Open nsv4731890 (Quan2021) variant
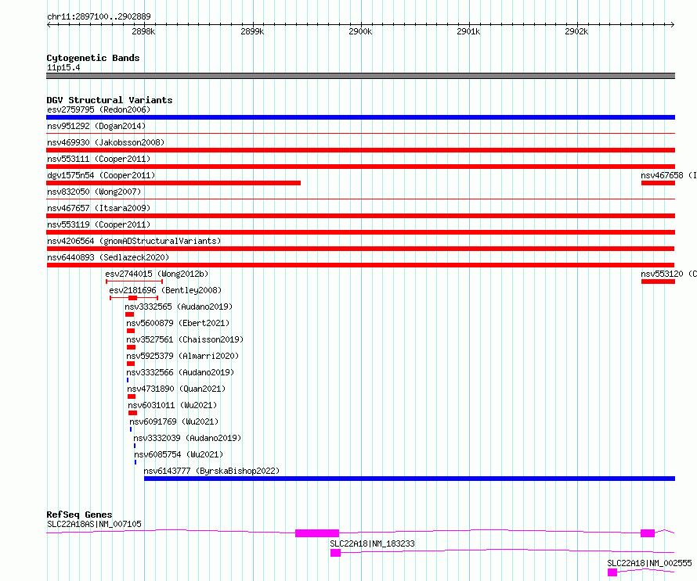Viewport: 697px width, 581px height. click(176, 389)
